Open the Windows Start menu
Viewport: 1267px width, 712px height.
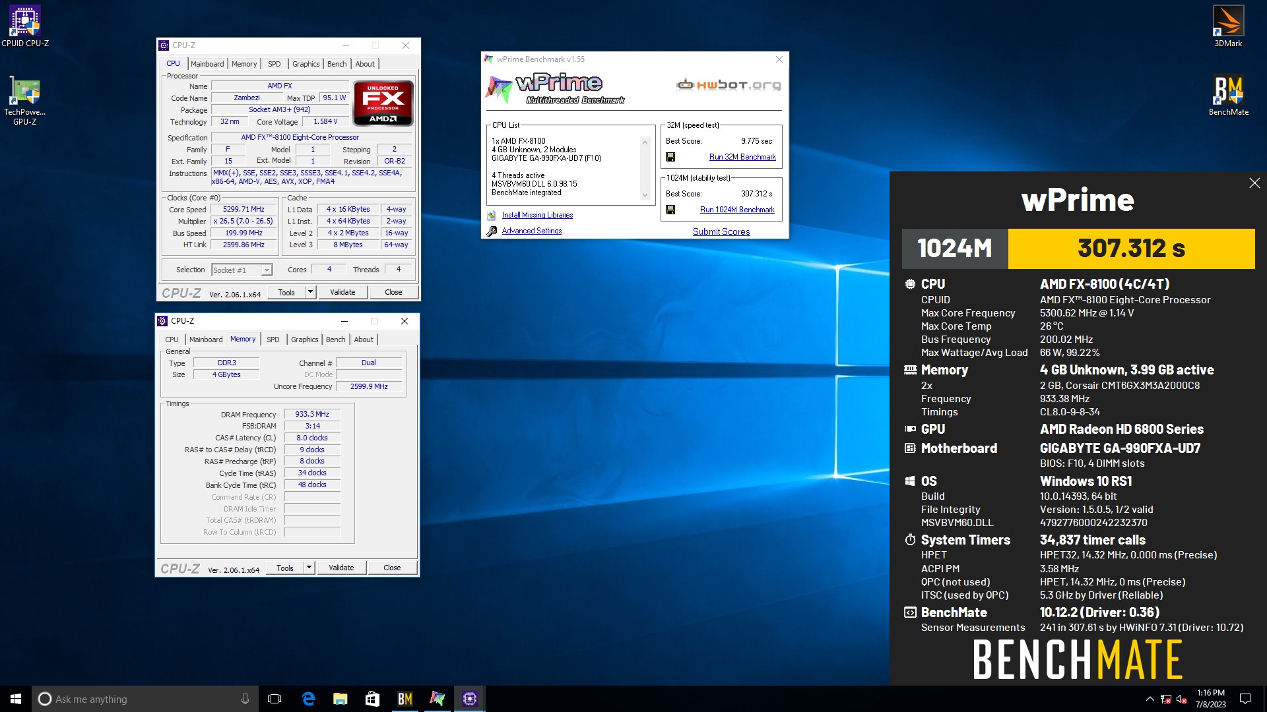pos(16,699)
